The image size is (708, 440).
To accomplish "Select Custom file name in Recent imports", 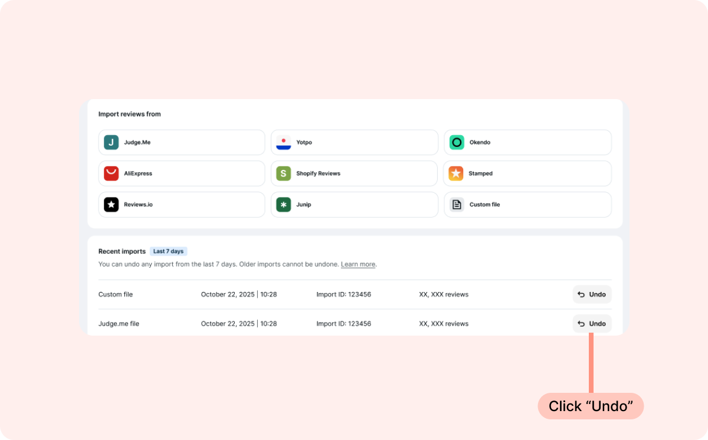I will coord(116,294).
